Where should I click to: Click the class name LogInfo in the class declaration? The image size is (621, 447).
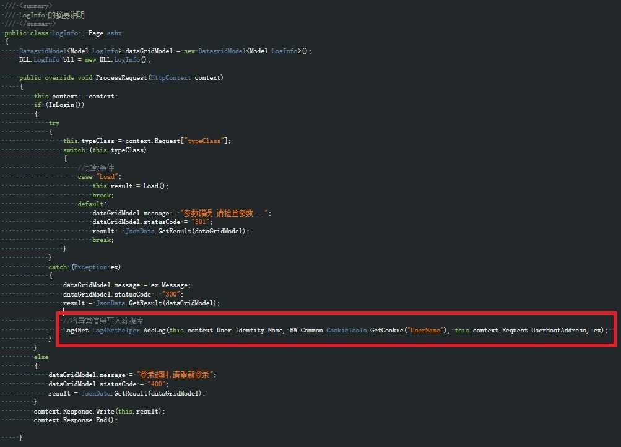[65, 33]
